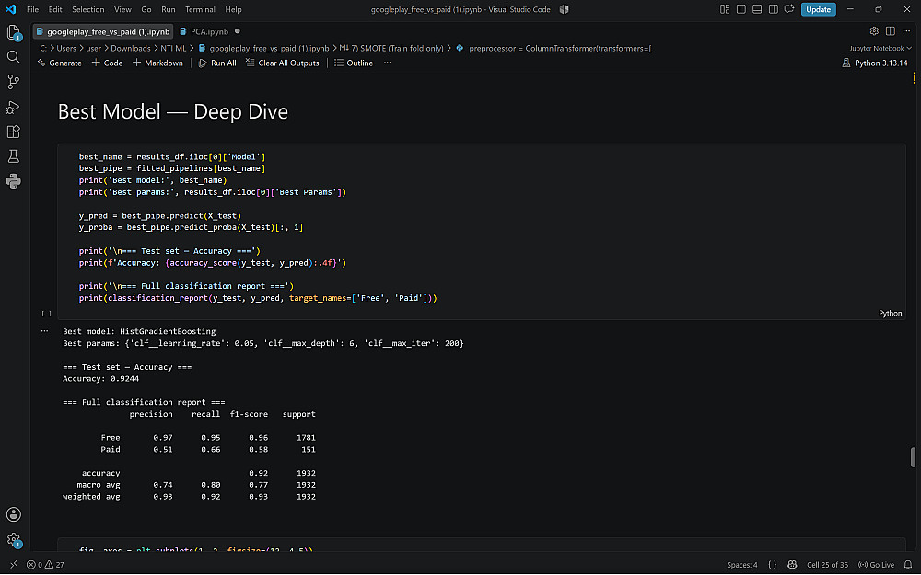Open the Source Control view
921x575 pixels.
click(14, 82)
